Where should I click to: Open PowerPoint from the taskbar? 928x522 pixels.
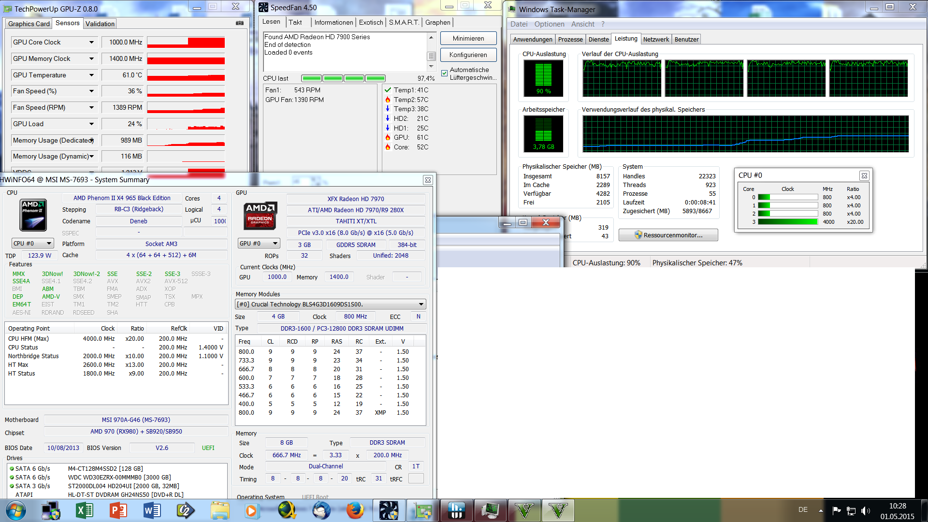click(x=118, y=510)
